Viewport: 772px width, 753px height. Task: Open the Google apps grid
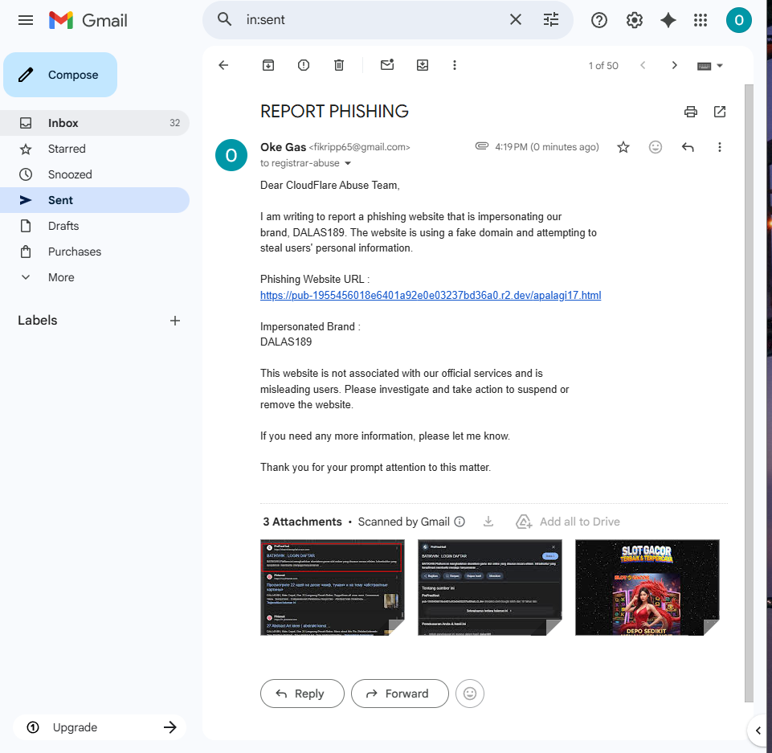(x=701, y=20)
